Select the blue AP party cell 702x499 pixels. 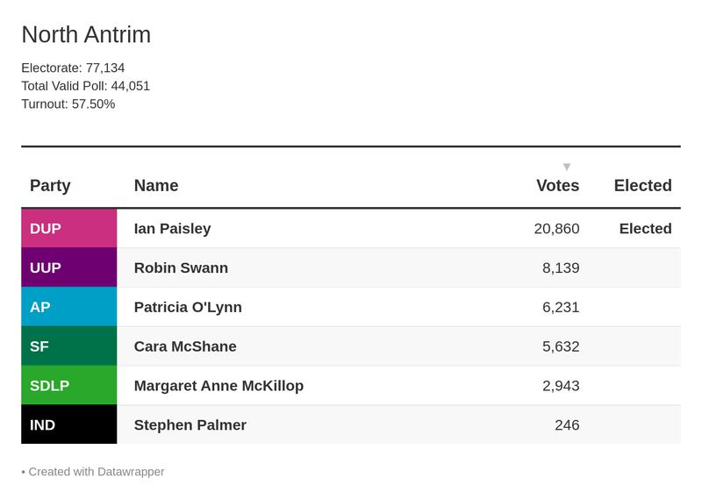pos(68,307)
